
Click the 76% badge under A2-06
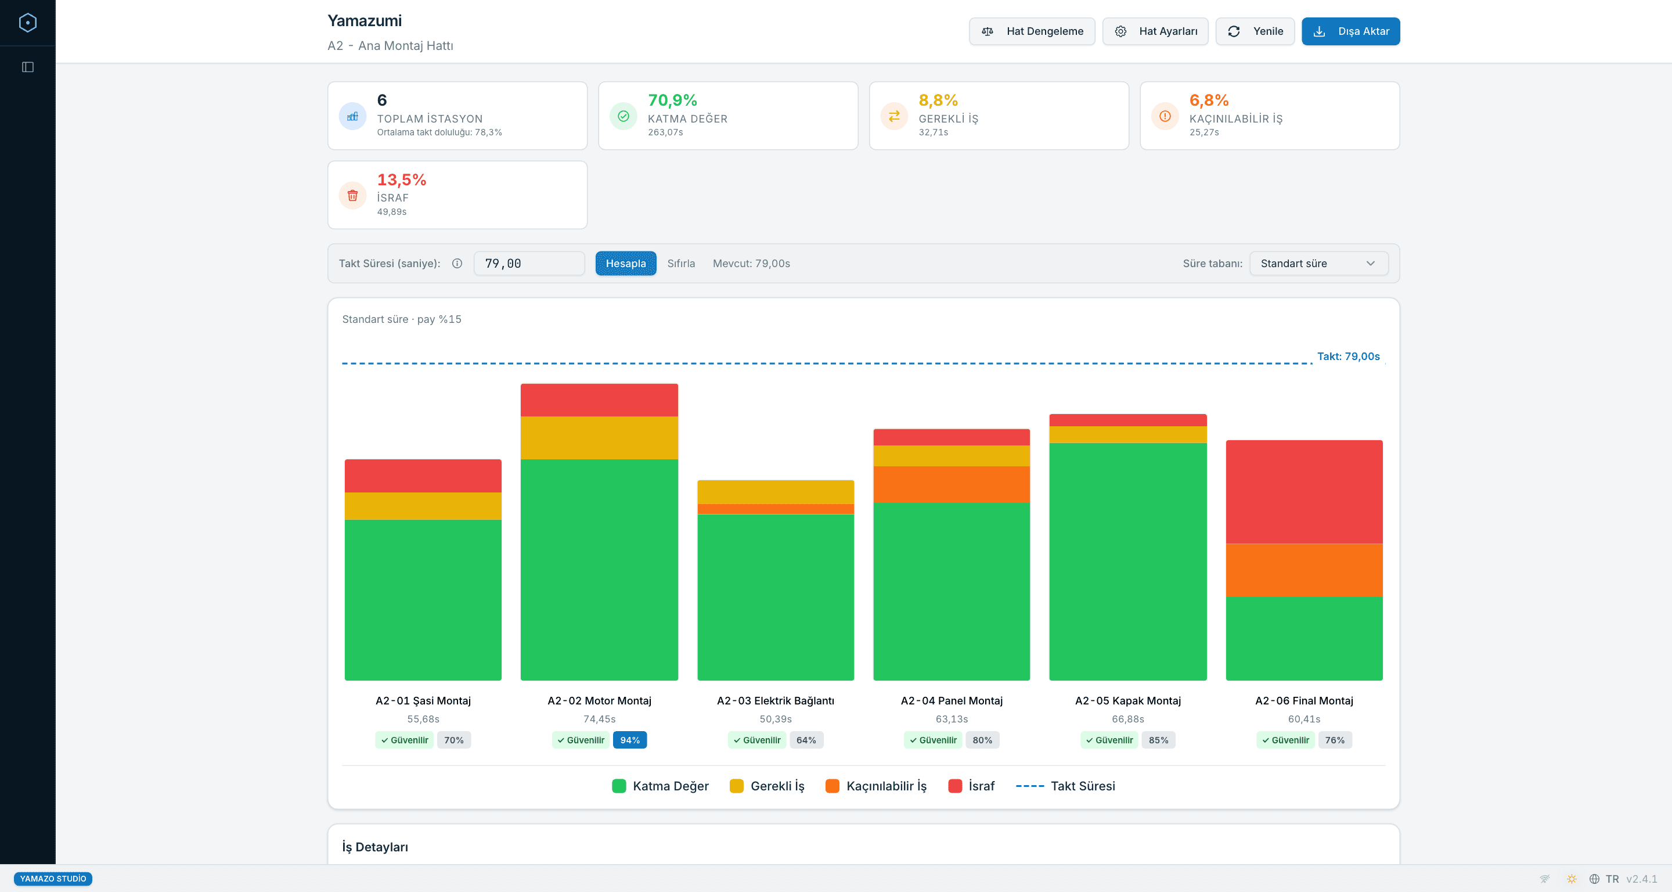click(x=1335, y=740)
